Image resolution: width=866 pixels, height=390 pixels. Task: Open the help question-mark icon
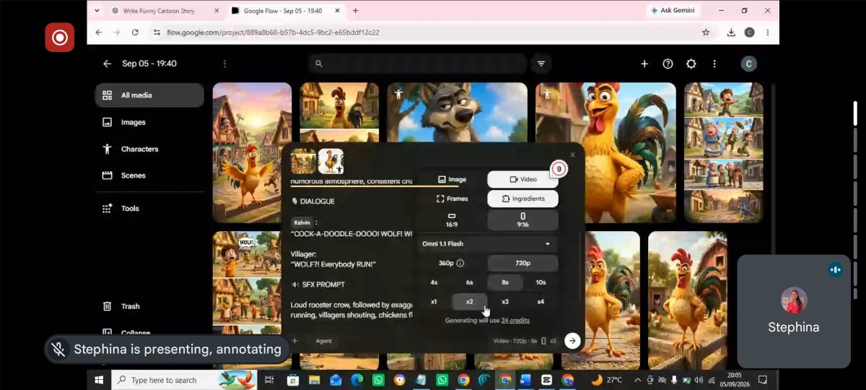click(668, 64)
